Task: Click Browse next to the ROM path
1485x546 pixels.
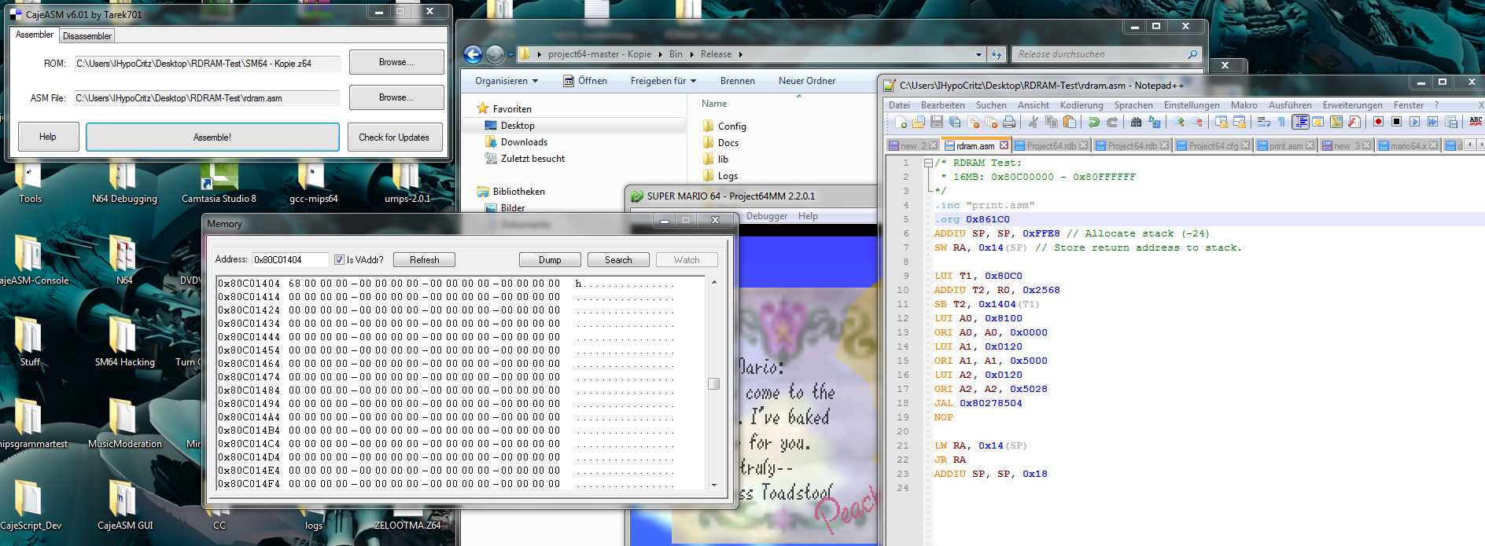Action: tap(396, 62)
